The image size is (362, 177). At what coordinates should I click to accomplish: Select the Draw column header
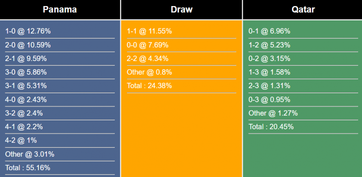pyautogui.click(x=181, y=9)
